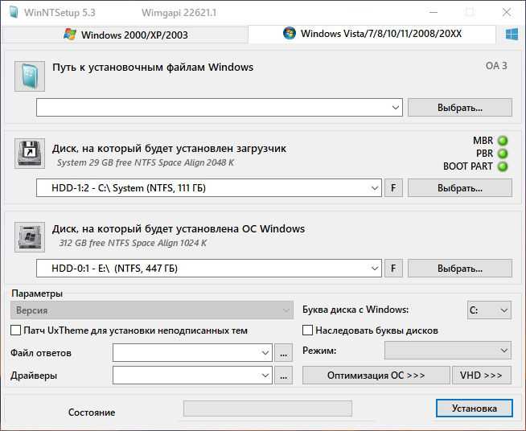Open the install drive HDD-0:1 dropdown
Image resolution: width=526 pixels, height=431 pixels.
(374, 269)
